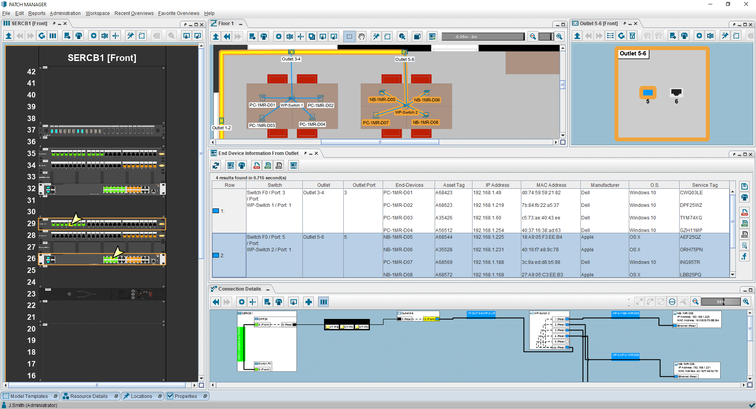Open Resource Details panel button
Screen dimensions: 756x409
click(x=90, y=396)
